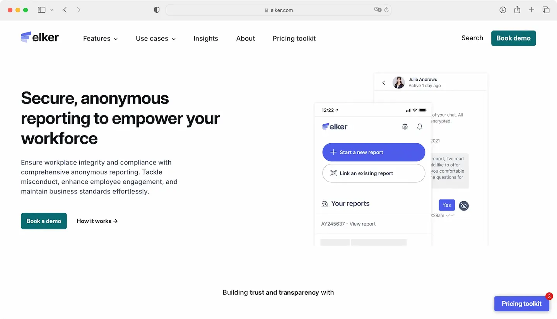
Task: Click the elker.com address bar field
Action: pos(278,10)
